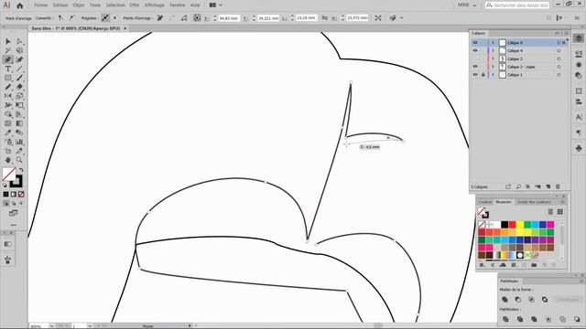
Task: Open Character panel icon in right dock
Action: 579,117
